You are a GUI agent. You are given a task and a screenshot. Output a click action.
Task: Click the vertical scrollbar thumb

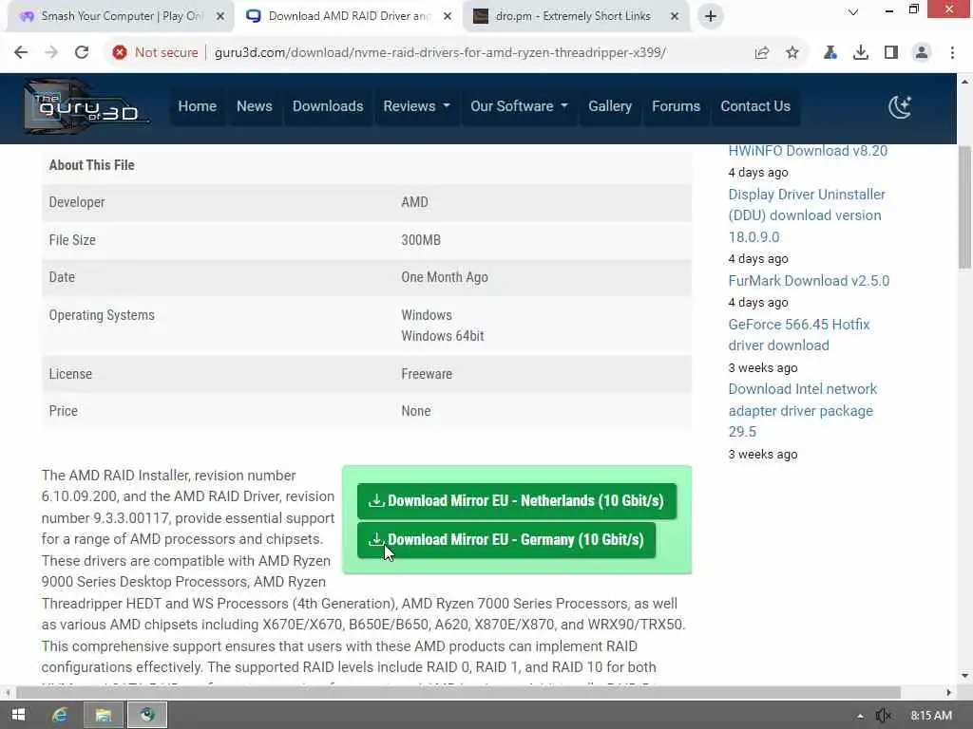point(965,208)
